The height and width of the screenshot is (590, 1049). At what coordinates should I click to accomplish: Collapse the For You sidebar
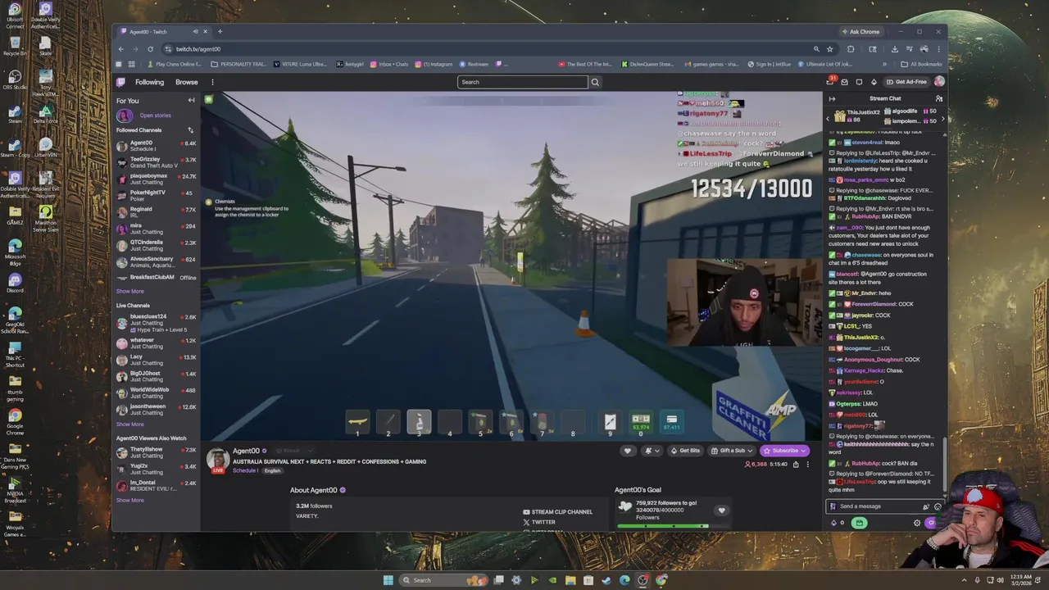pos(191,101)
